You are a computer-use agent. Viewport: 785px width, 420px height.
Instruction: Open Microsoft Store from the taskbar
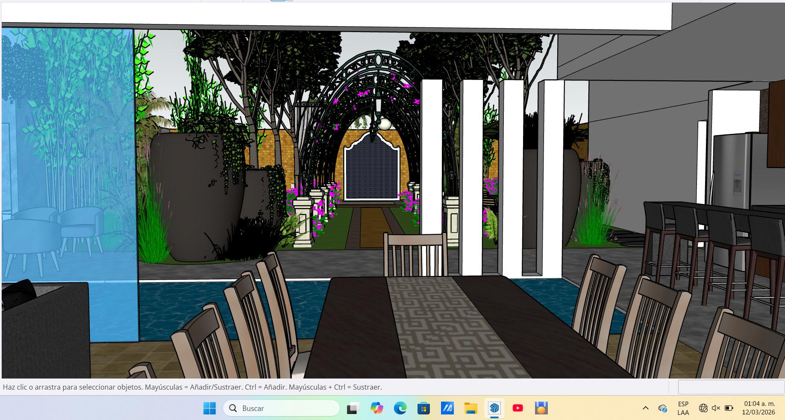pos(423,408)
